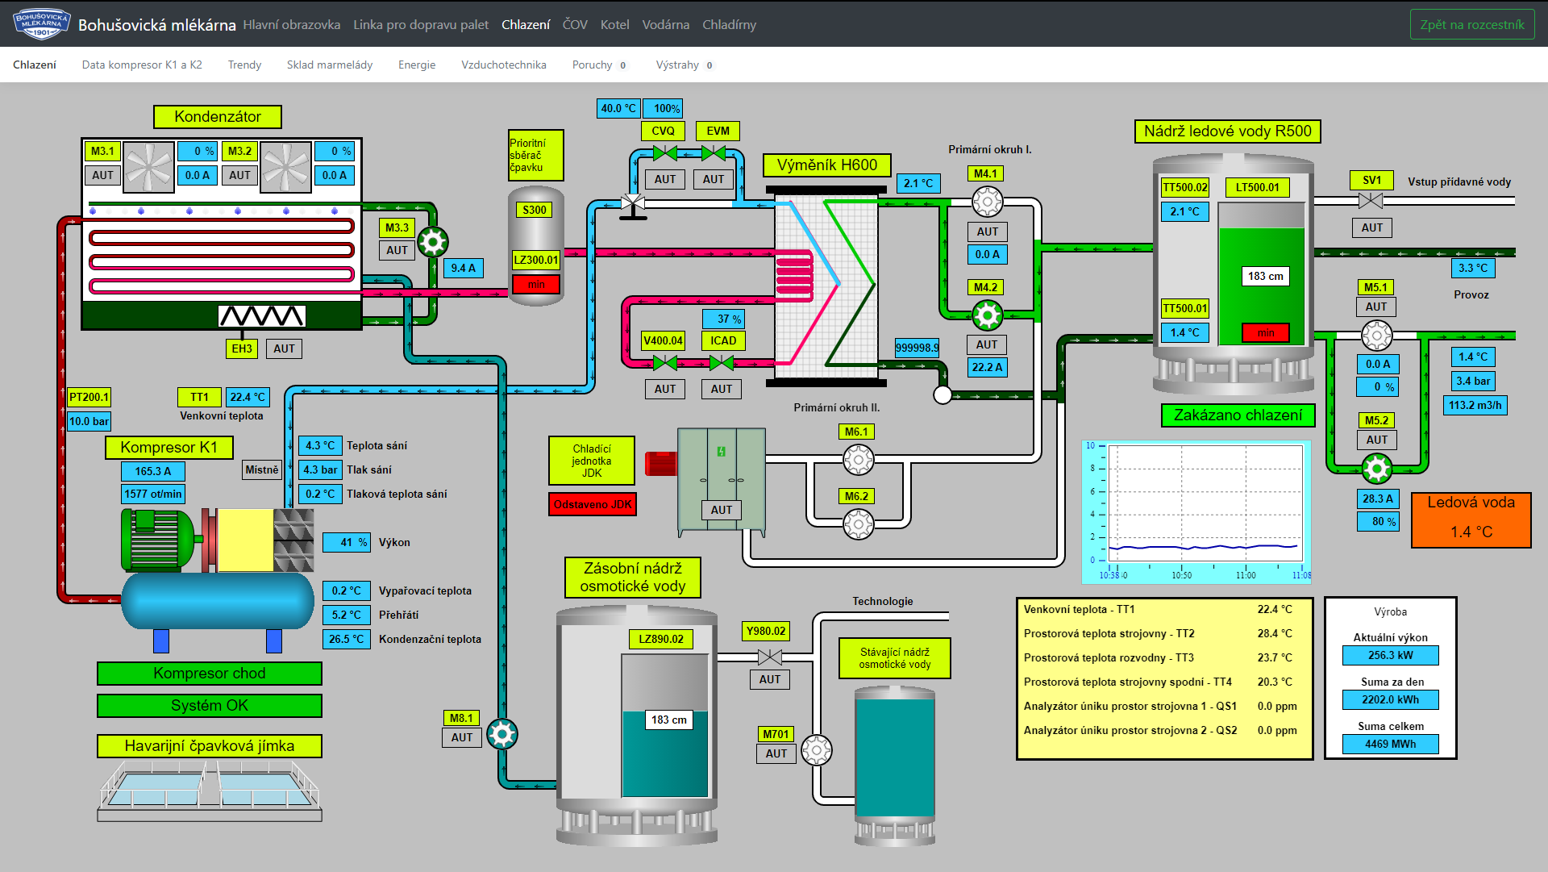Image resolution: width=1548 pixels, height=872 pixels.
Task: Click the M5.2 green pump icon
Action: pyautogui.click(x=1376, y=468)
